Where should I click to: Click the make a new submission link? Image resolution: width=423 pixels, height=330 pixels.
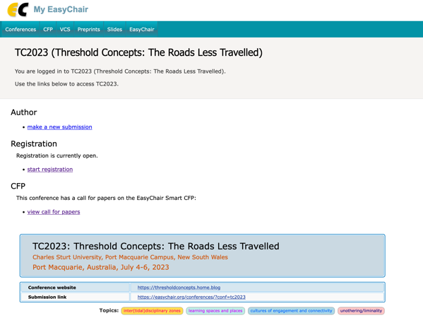[x=59, y=127]
